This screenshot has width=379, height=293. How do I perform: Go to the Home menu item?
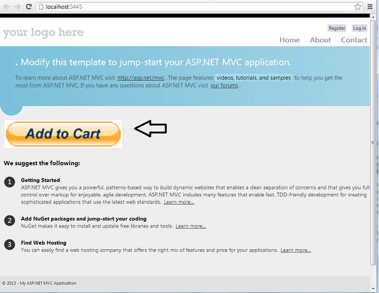point(289,40)
